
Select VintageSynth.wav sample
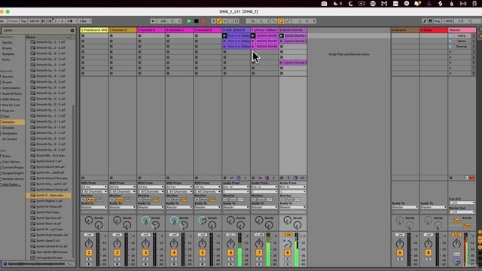(49, 257)
